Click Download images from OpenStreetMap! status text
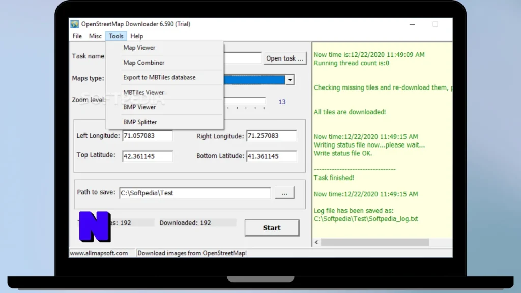Viewport: 521px width, 293px height. click(192, 253)
